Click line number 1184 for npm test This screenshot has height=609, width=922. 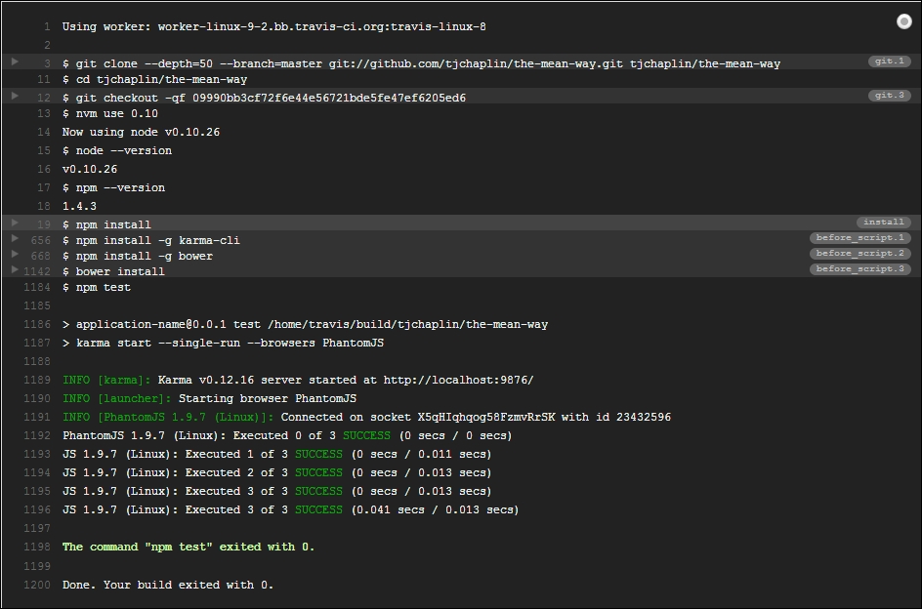pyautogui.click(x=36, y=288)
